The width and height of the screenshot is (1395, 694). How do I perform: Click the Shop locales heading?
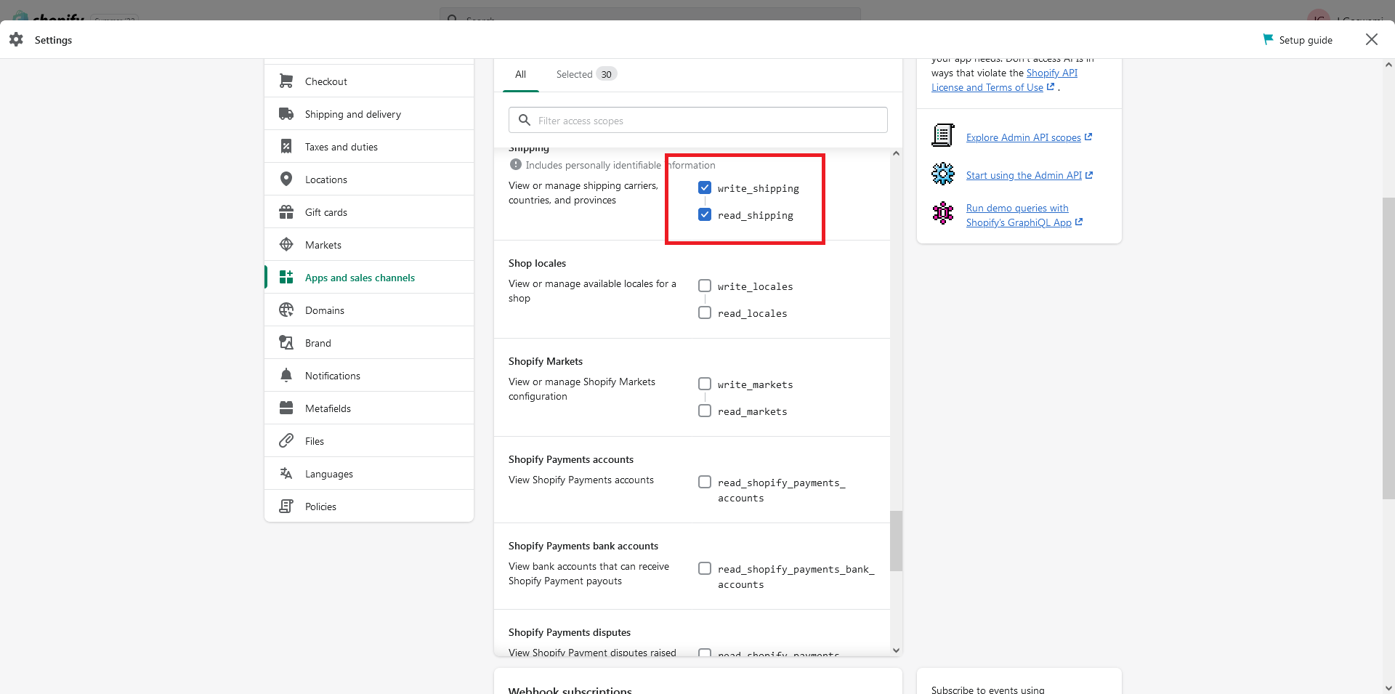537,263
